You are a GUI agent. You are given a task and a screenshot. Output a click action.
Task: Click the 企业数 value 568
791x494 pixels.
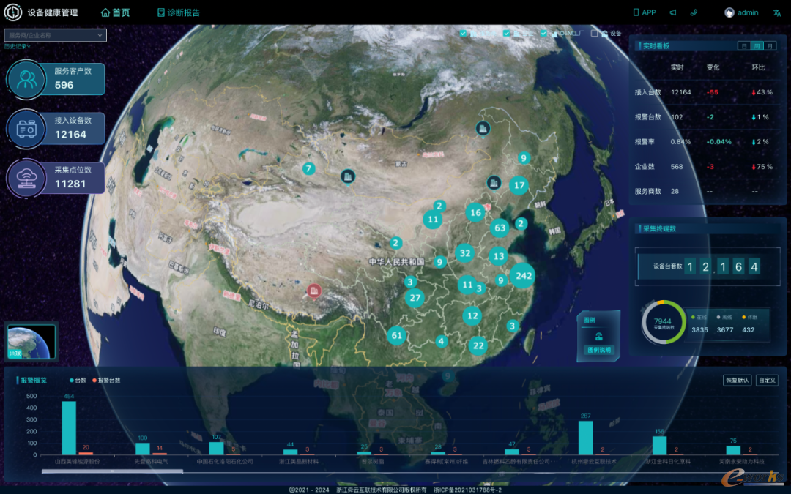(677, 166)
